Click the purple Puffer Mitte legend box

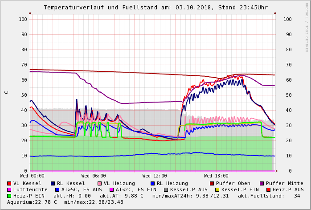point(262,183)
